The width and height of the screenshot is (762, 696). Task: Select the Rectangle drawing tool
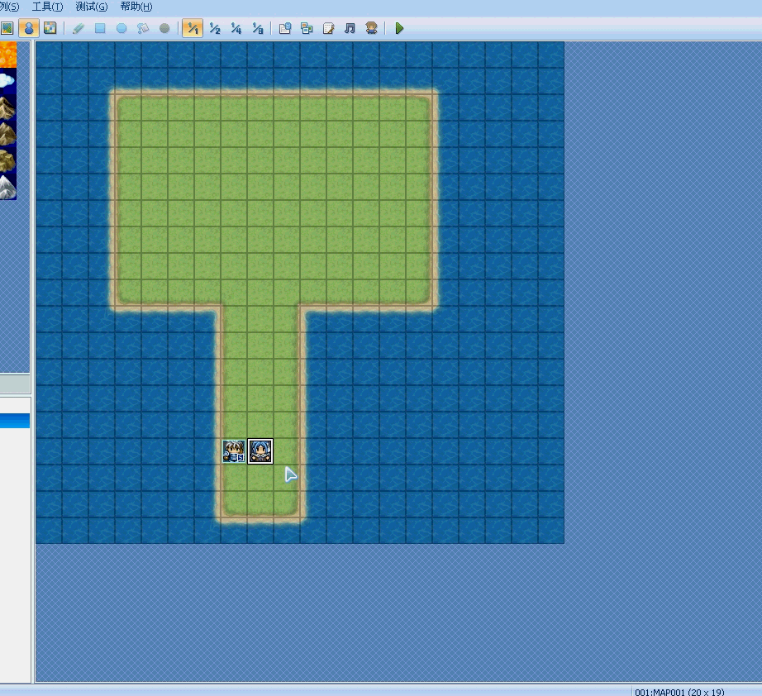(x=100, y=28)
